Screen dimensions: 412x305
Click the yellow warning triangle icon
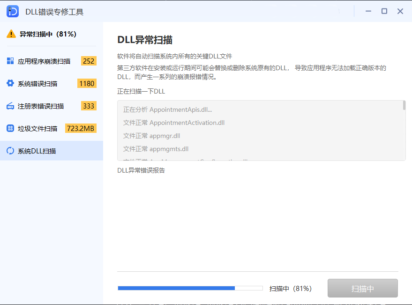11,34
